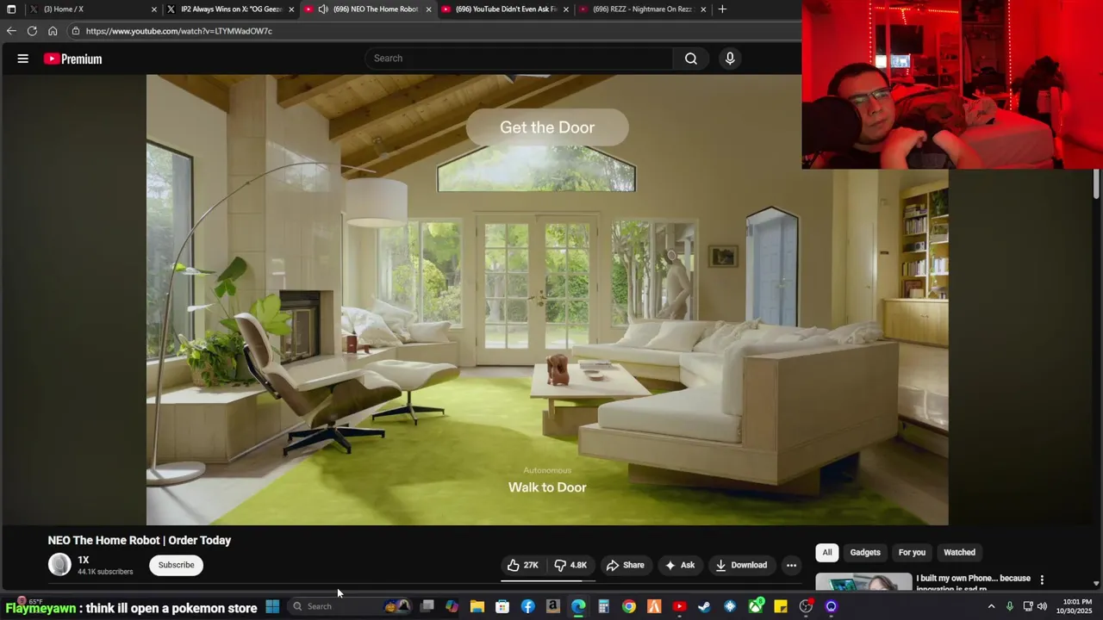The image size is (1103, 620).
Task: Select the For you filter chip
Action: click(x=912, y=553)
